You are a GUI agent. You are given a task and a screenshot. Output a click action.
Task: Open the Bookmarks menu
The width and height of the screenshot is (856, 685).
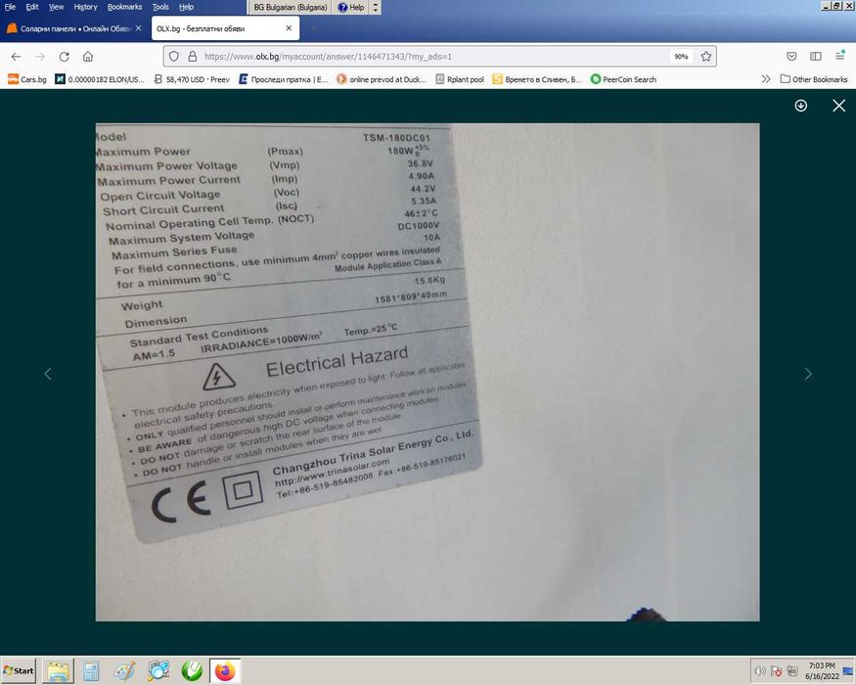pyautogui.click(x=124, y=7)
